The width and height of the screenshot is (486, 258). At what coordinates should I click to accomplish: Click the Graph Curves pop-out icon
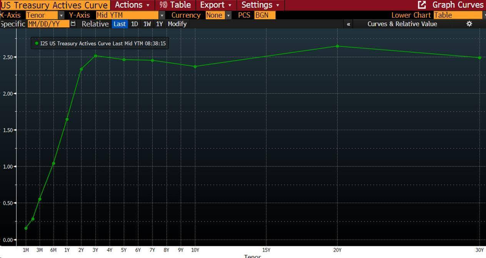click(x=422, y=5)
